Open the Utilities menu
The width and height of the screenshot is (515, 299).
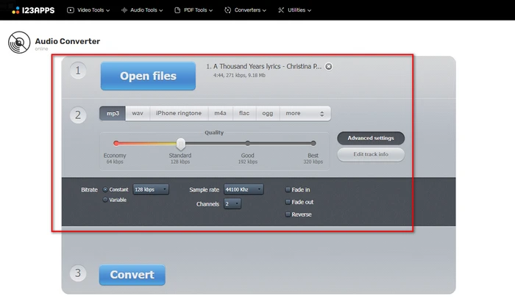coord(321,10)
